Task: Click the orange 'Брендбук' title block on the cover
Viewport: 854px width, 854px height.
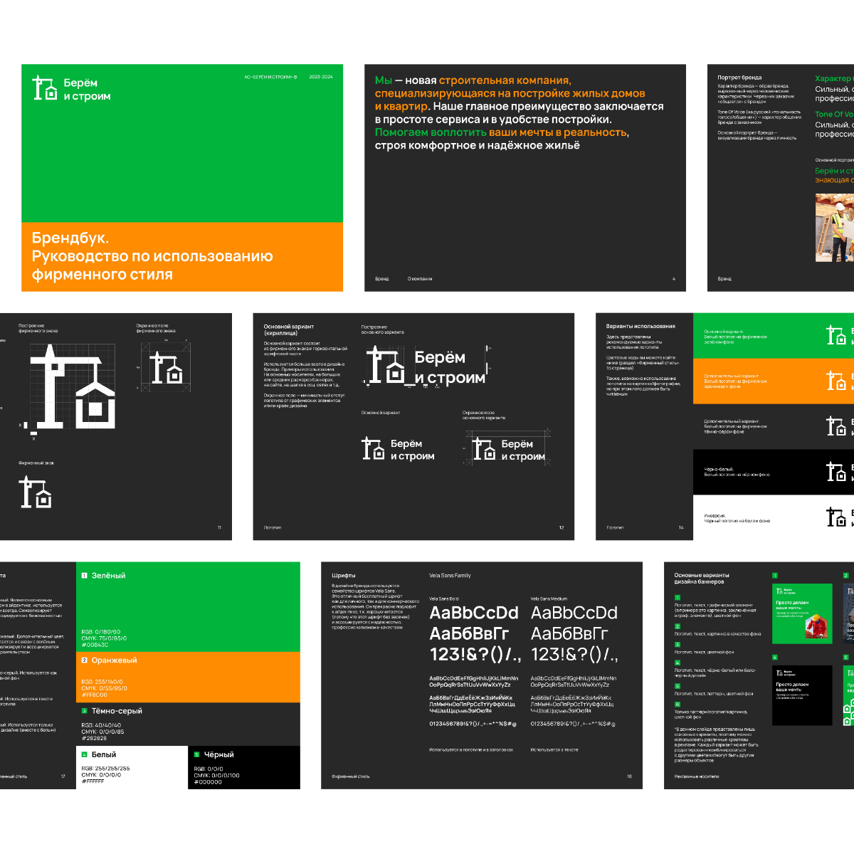Action: [x=182, y=257]
